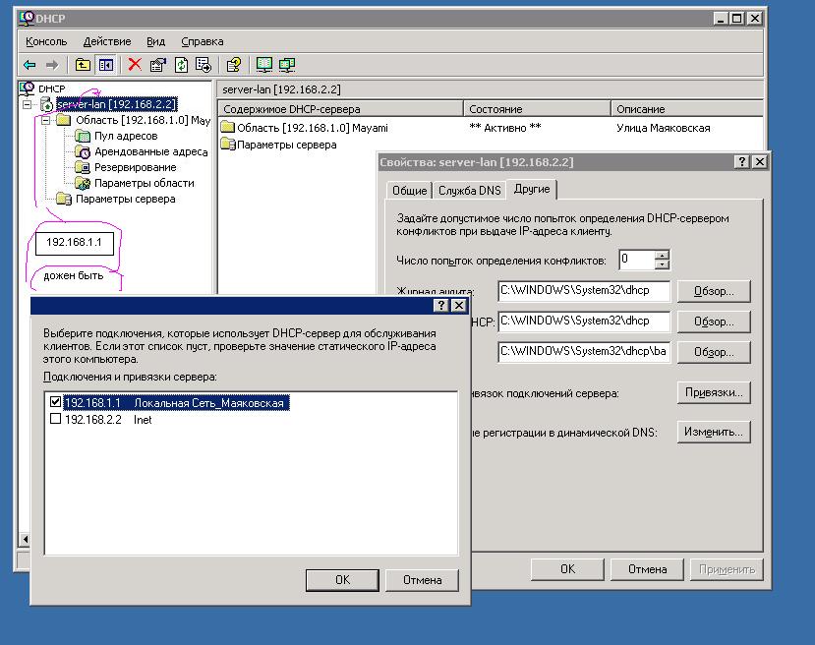The width and height of the screenshot is (815, 645).
Task: Click the Refresh toolbar icon
Action: (x=181, y=65)
